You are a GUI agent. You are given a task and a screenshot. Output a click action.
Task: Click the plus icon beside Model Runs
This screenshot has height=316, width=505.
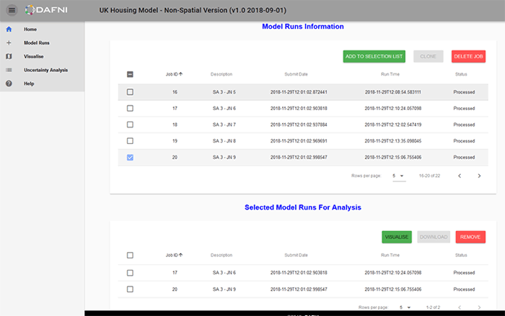click(x=9, y=43)
